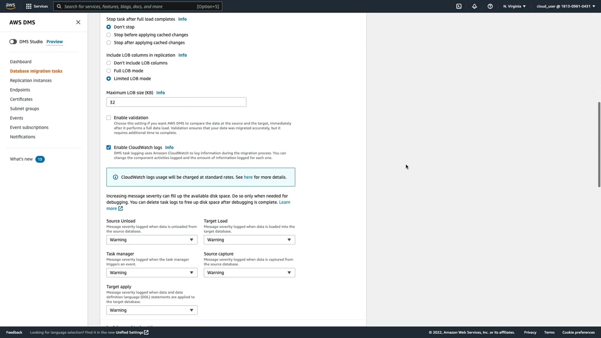Click the info circle icon in CloudWatch notice
The width and height of the screenshot is (601, 338).
point(116,177)
